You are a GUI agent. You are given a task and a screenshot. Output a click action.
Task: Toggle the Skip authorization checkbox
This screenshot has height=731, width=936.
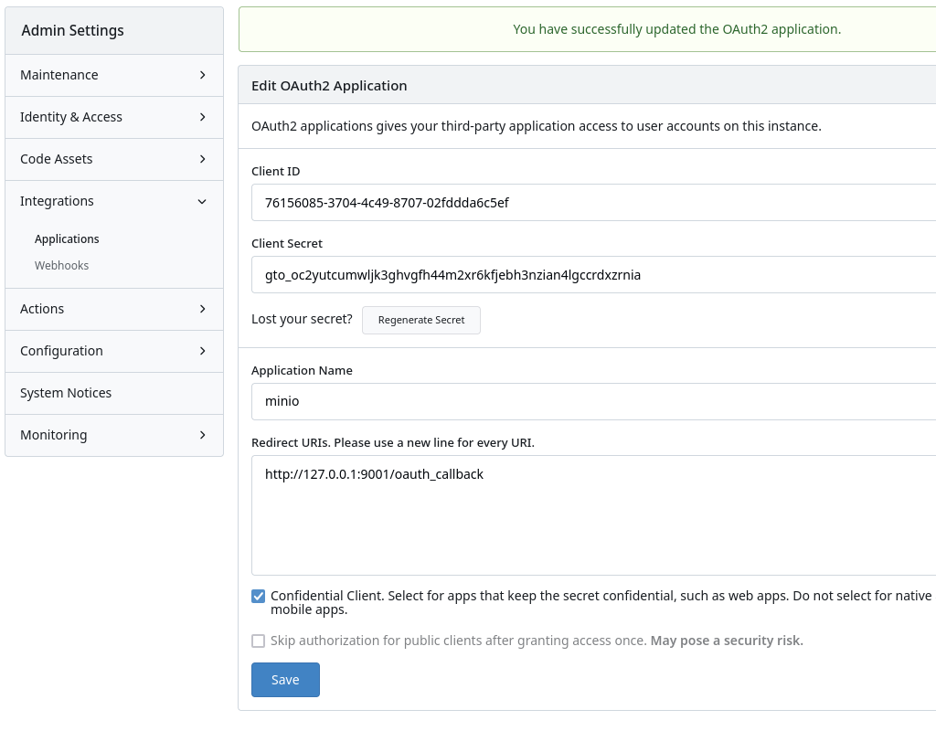259,641
